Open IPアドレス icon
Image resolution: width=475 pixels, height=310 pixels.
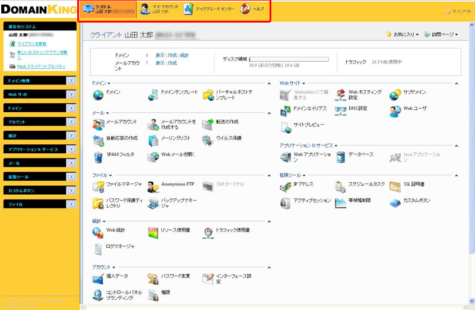point(286,187)
